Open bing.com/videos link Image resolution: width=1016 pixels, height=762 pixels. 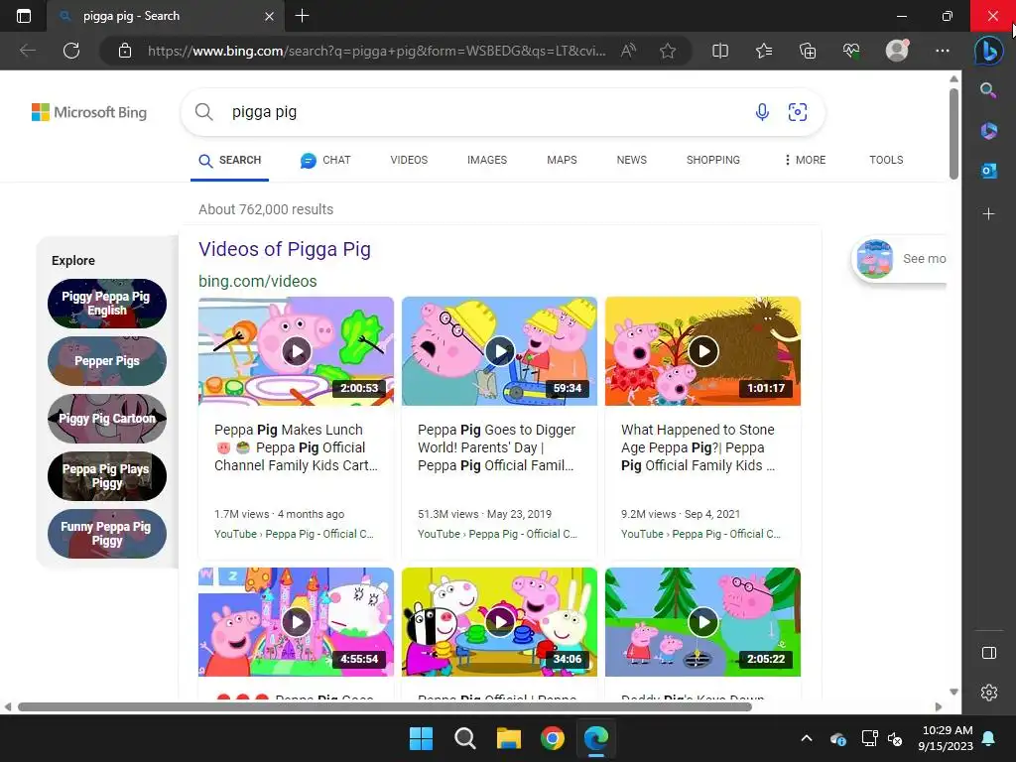(x=257, y=281)
